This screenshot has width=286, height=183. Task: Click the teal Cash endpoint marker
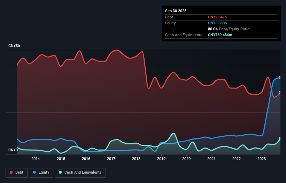coord(280,139)
